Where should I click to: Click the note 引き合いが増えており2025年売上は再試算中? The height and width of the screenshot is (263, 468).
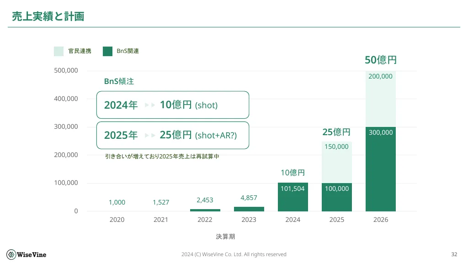pos(162,156)
